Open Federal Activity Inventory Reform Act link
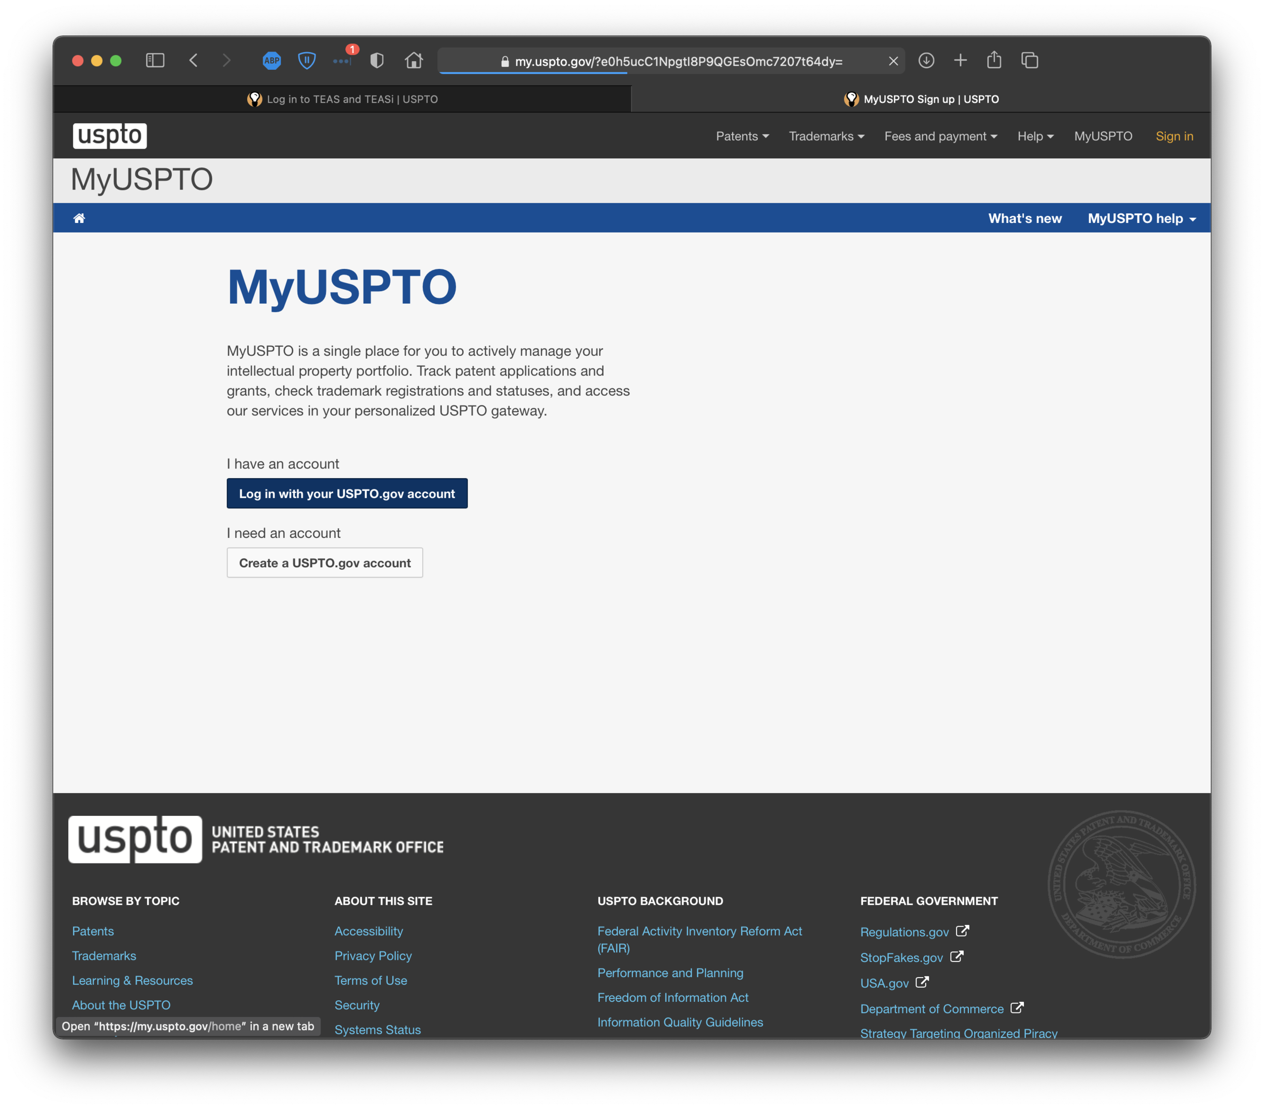Viewport: 1264px width, 1109px height. tap(699, 940)
